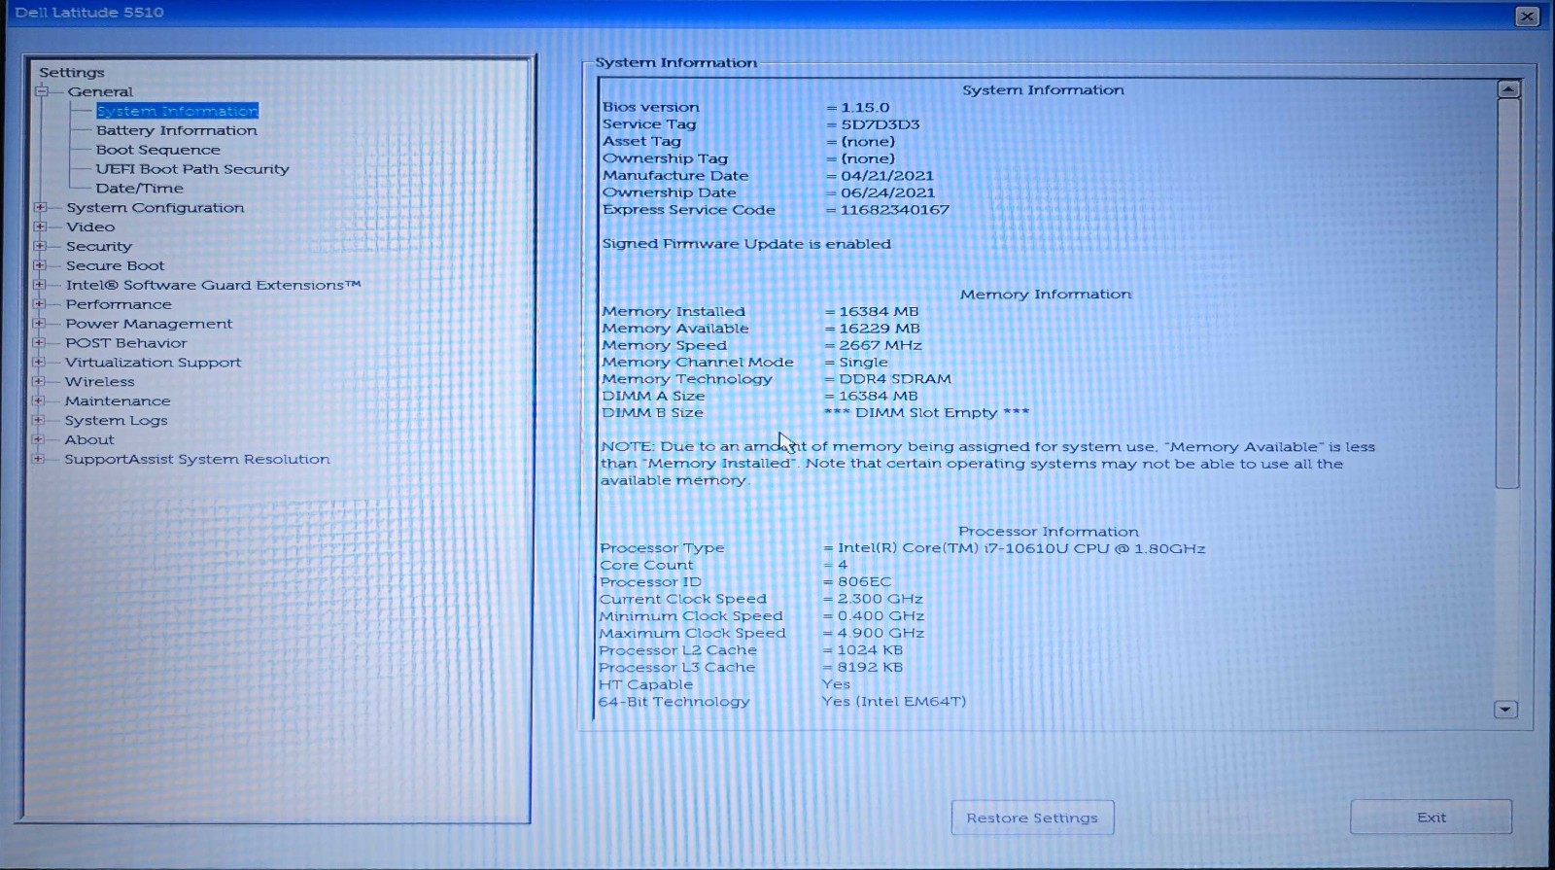Expand the Wireless node
The height and width of the screenshot is (870, 1555).
39,381
